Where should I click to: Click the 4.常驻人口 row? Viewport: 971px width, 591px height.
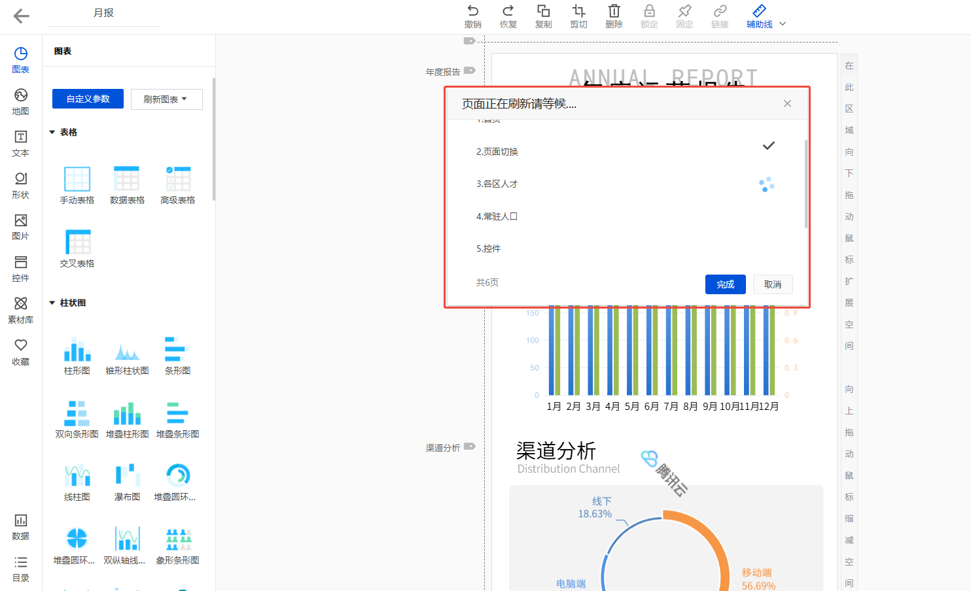click(625, 216)
